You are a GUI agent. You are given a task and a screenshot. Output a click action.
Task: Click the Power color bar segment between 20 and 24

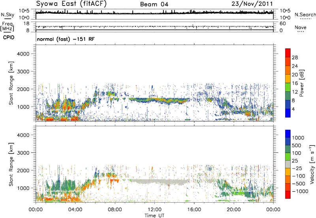click(x=288, y=70)
